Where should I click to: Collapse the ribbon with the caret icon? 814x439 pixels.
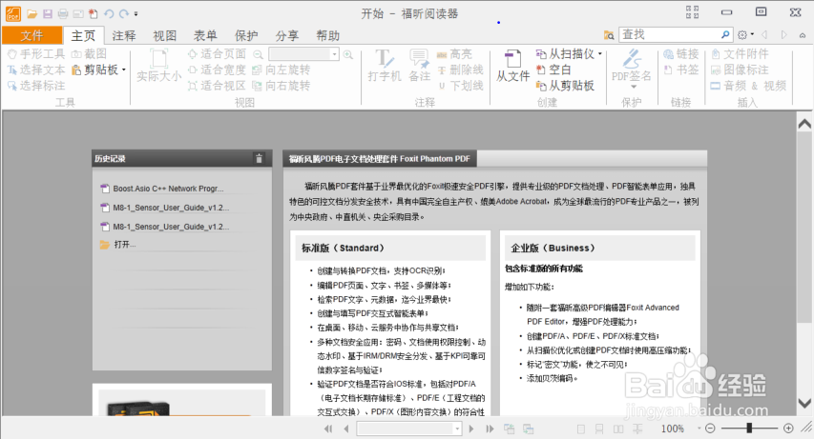pyautogui.click(x=803, y=35)
